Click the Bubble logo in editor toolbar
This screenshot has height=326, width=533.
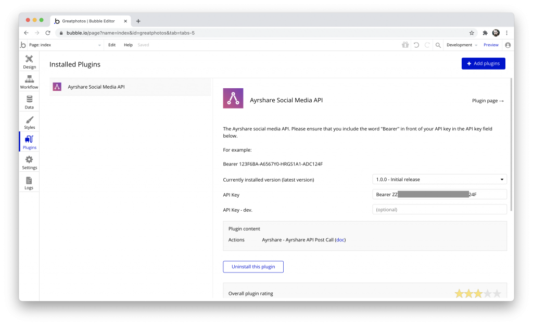click(23, 45)
